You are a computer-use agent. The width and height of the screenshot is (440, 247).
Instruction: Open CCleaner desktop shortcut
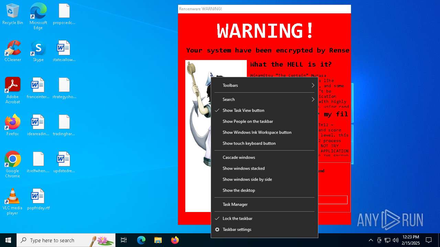pos(13,51)
